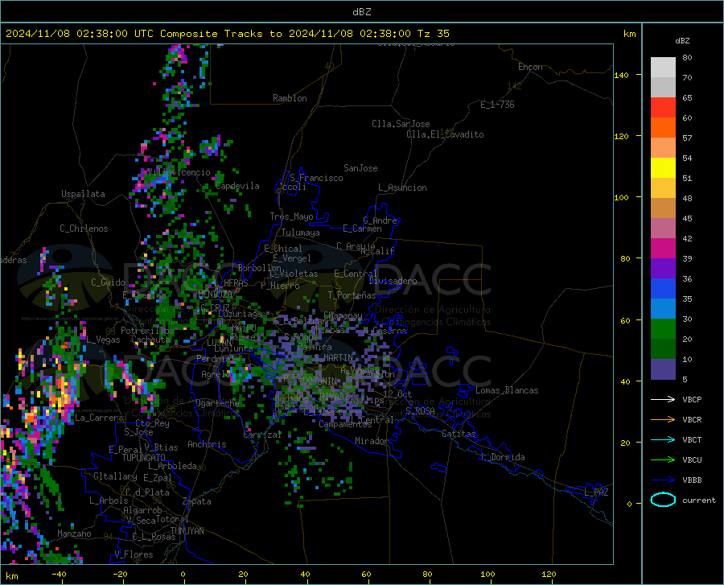
Task: Click the Encon label on map
Action: (530, 67)
